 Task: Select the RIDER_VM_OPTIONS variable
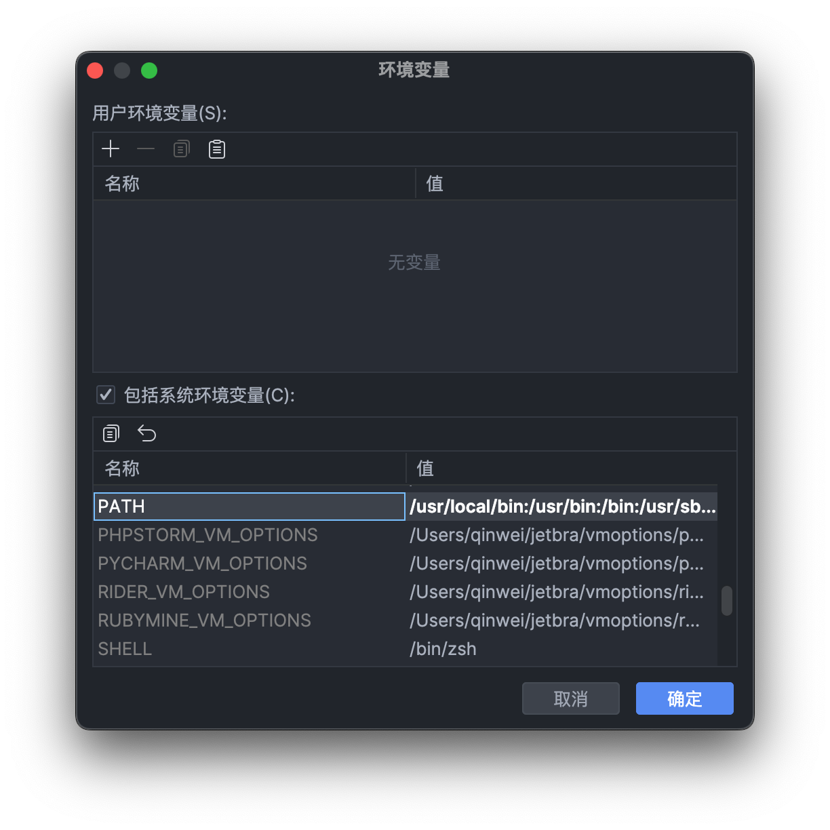[203, 591]
